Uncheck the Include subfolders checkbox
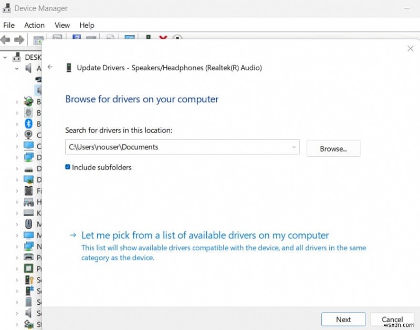 pyautogui.click(x=68, y=167)
